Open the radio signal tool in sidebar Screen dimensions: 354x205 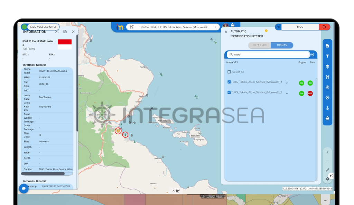coord(327,87)
